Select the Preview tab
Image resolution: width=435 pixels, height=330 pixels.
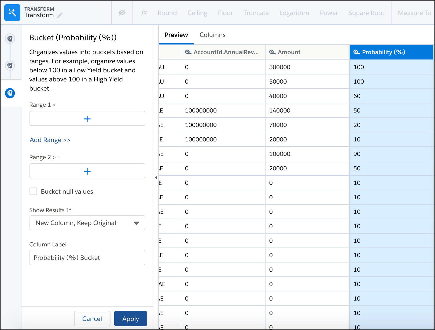[176, 35]
